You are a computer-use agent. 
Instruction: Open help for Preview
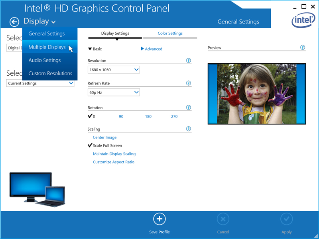(x=303, y=47)
